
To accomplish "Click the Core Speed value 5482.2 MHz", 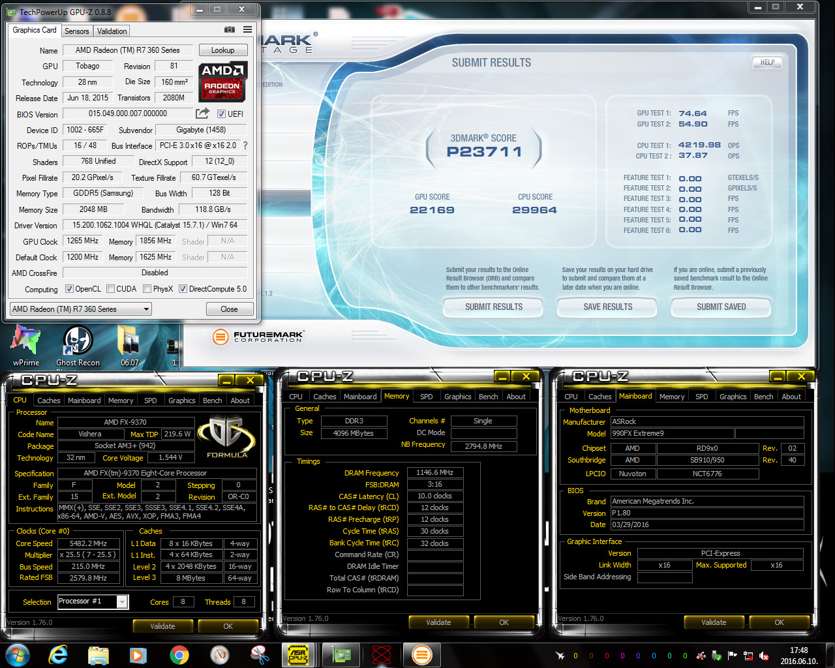I will [x=88, y=543].
